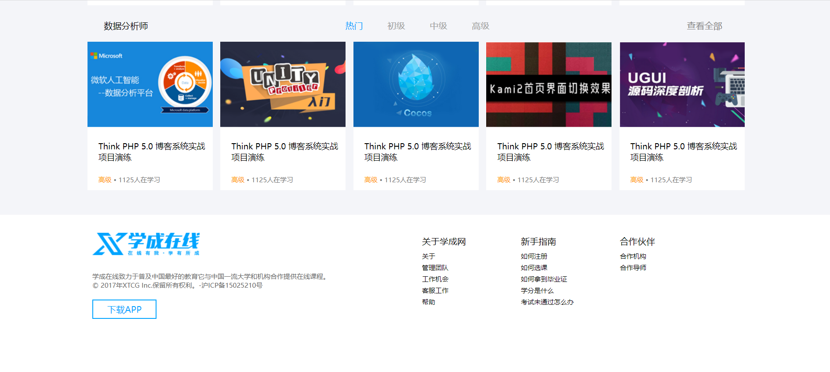Open the 合作导师 link

(633, 267)
